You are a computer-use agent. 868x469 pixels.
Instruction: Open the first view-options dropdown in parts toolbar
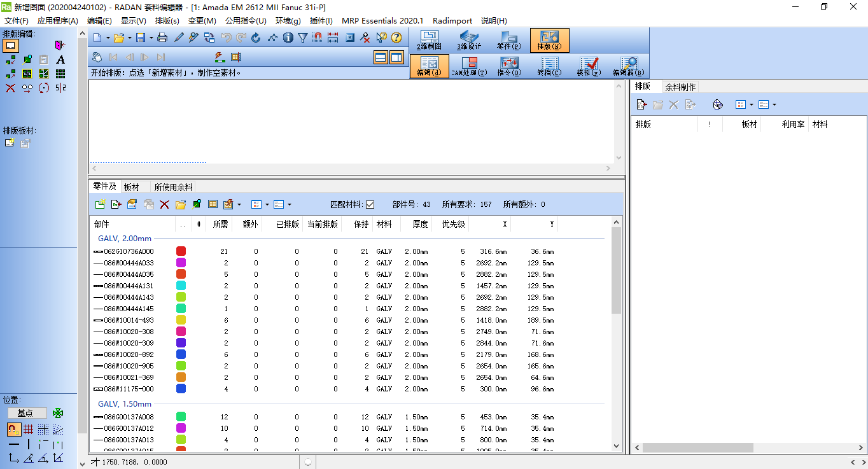pos(267,205)
